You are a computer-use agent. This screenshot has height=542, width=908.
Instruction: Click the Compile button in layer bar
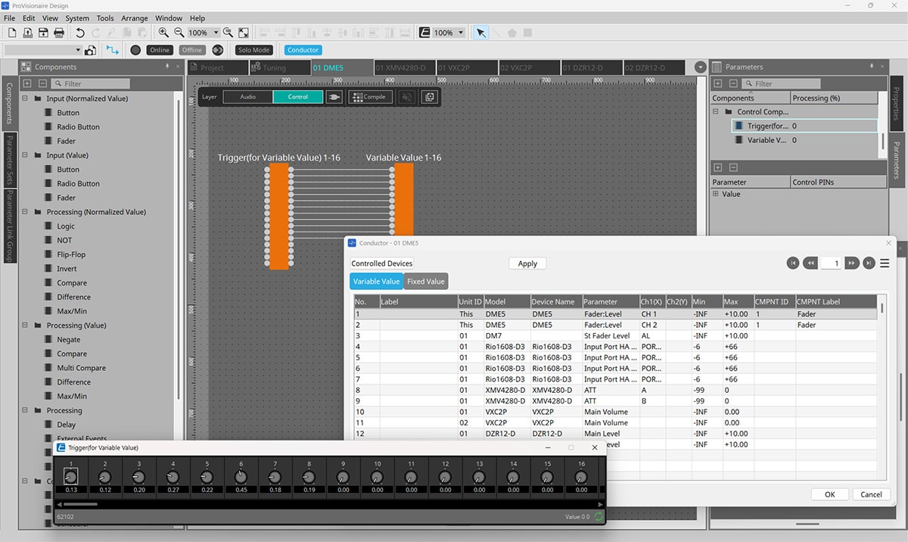[x=370, y=97]
